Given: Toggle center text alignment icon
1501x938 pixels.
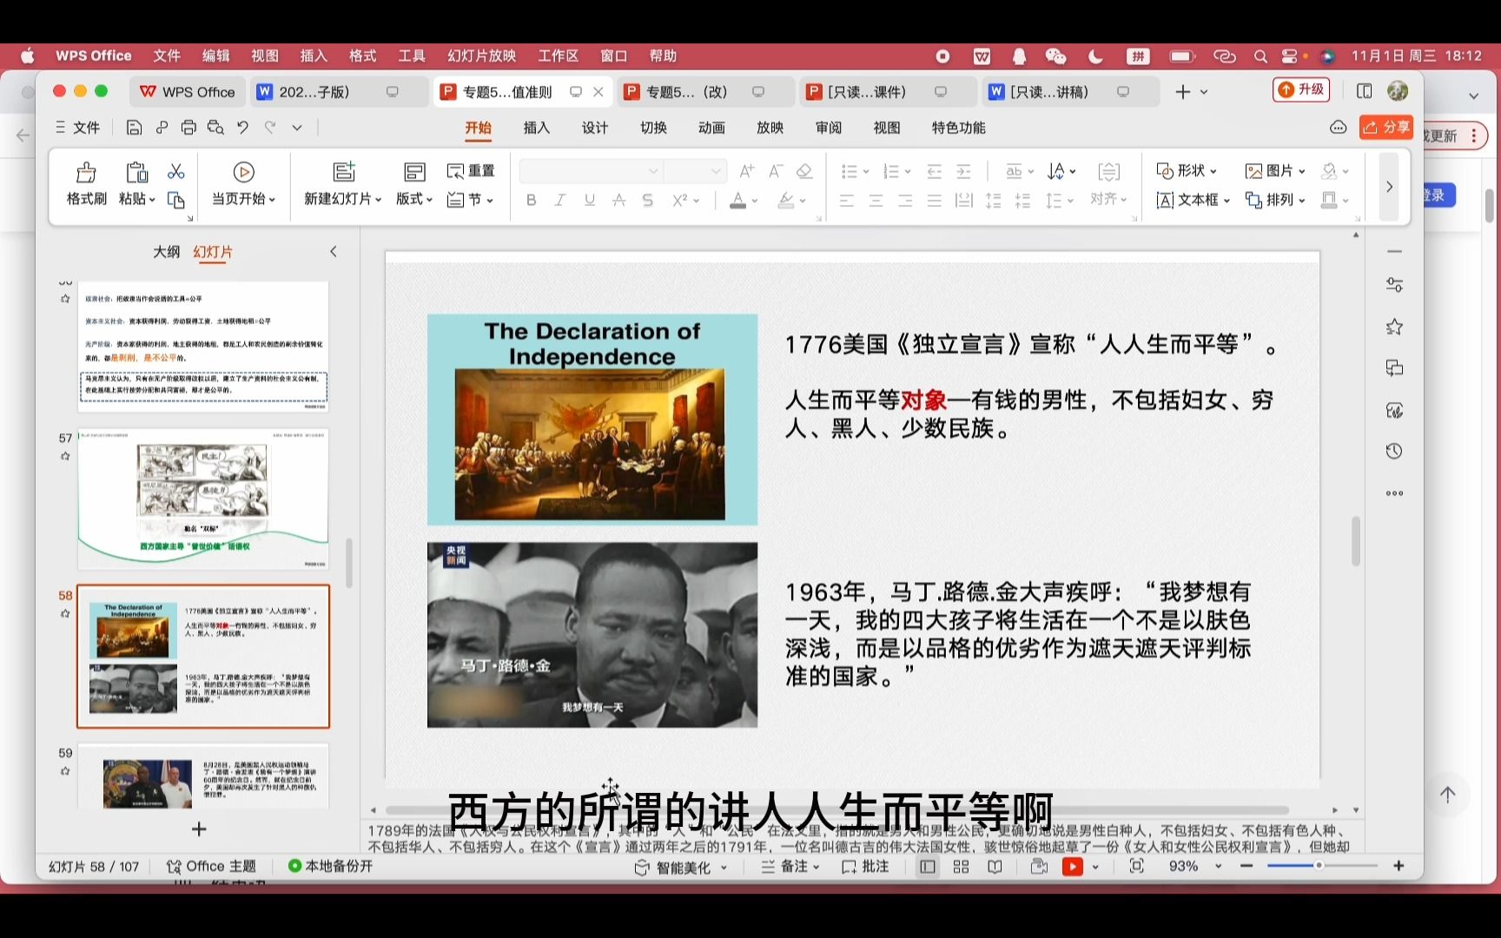Looking at the screenshot, I should (876, 201).
